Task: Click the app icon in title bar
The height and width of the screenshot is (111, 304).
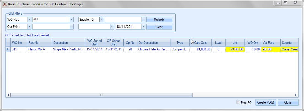Action: pyautogui.click(x=4, y=4)
